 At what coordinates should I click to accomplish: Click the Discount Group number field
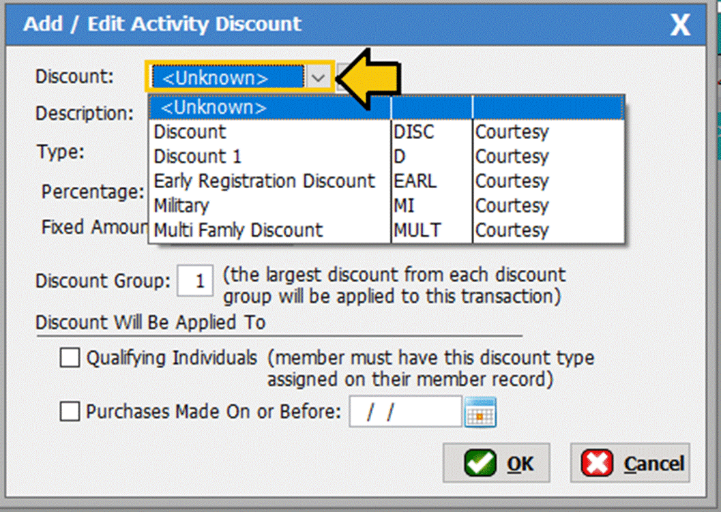point(195,281)
